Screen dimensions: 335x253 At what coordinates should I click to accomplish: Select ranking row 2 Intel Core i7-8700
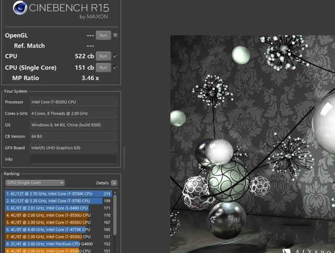[x=58, y=201]
